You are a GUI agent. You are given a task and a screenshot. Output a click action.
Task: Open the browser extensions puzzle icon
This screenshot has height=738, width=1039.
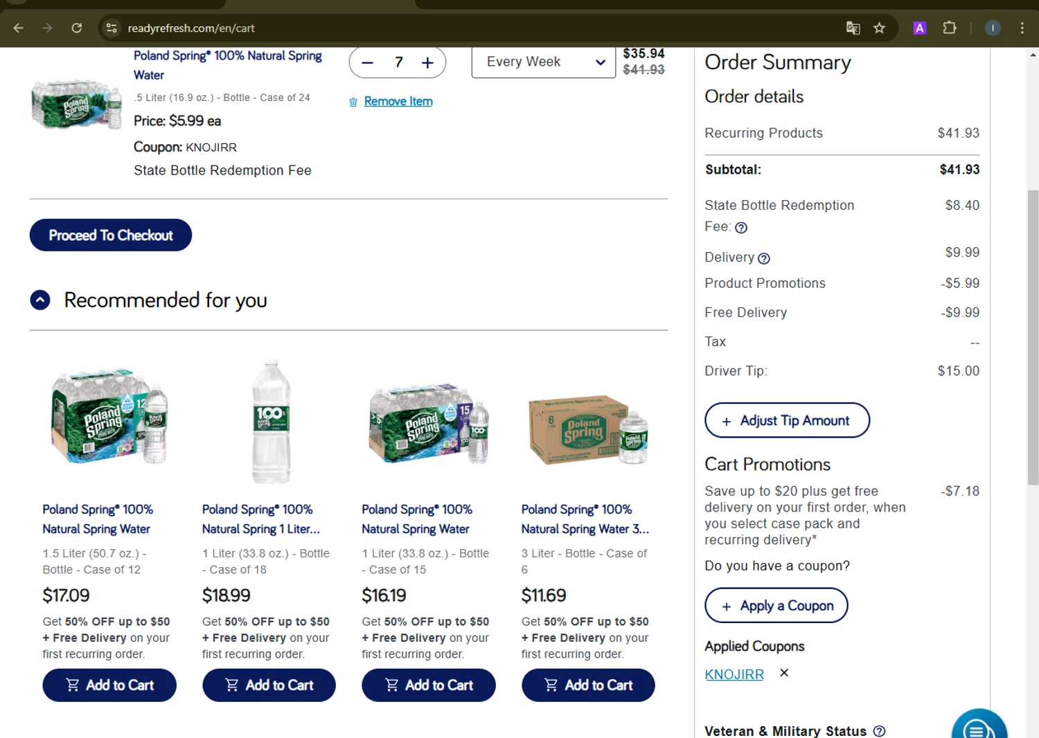click(x=950, y=28)
